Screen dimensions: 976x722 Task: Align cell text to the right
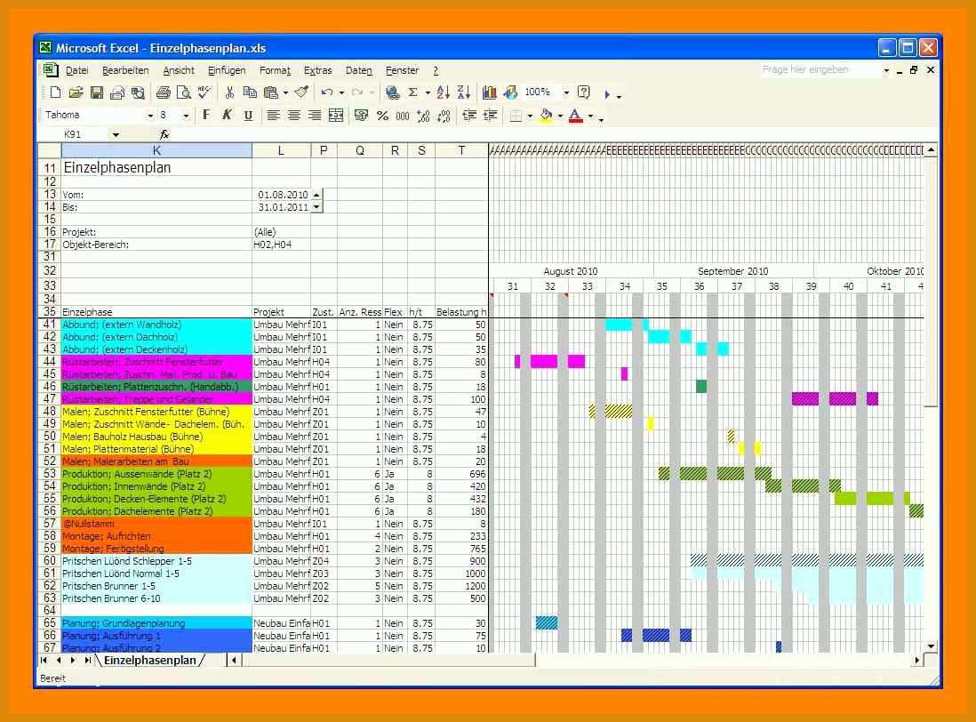315,116
